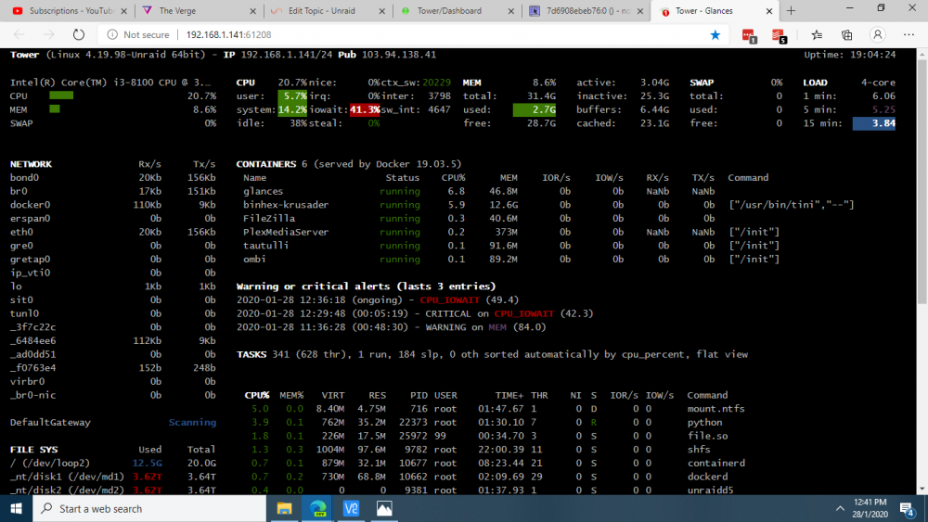928x522 pixels.
Task: Open the VNC app in taskbar
Action: point(351,508)
